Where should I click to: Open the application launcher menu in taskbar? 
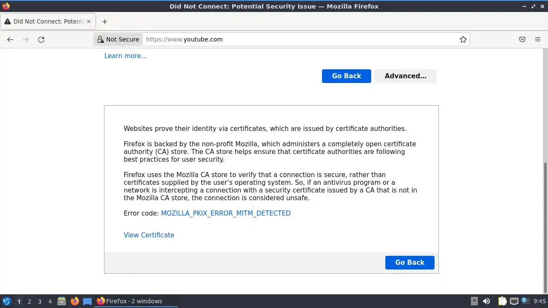(6, 301)
